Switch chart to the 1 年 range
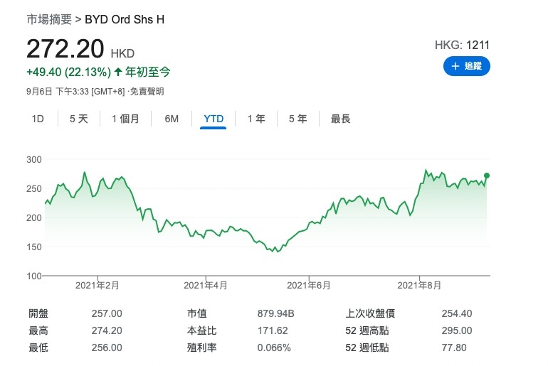The width and height of the screenshot is (548, 366). point(256,119)
